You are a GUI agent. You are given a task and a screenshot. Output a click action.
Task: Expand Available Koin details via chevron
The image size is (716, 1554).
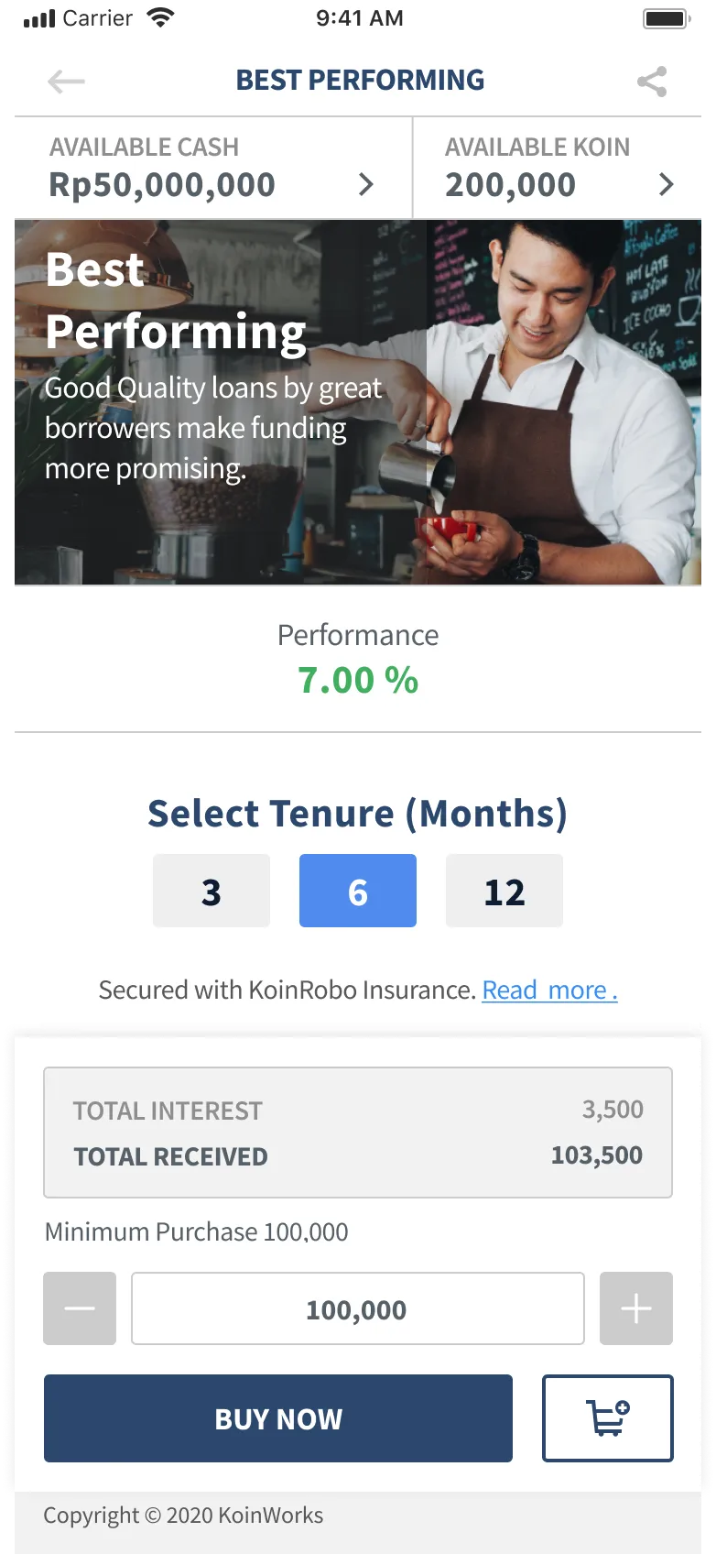click(x=667, y=184)
